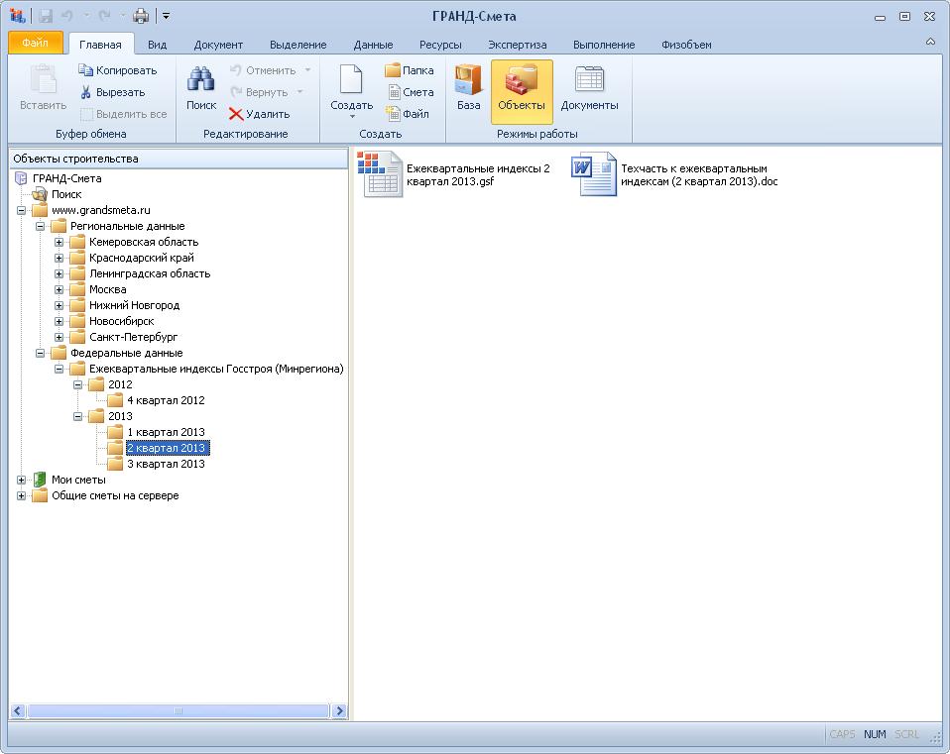Switch to База work mode

(x=468, y=88)
